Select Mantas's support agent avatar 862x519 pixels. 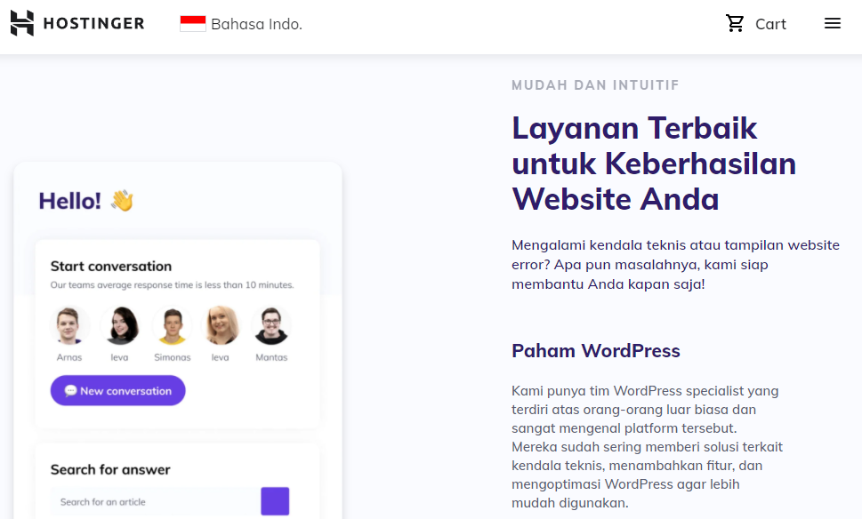[x=272, y=324]
